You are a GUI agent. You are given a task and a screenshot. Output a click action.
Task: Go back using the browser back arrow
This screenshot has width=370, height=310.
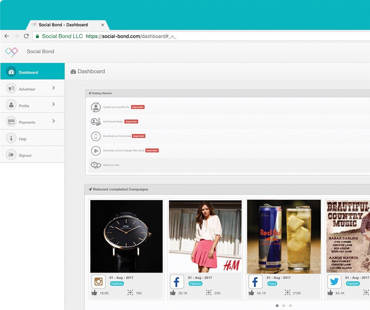7,36
